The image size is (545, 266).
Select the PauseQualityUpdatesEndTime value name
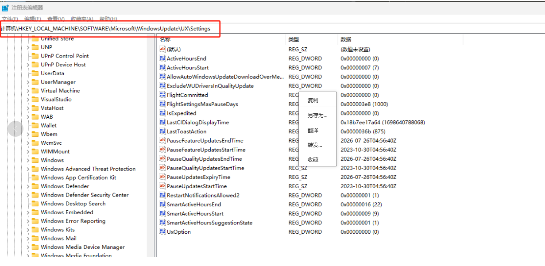point(204,159)
